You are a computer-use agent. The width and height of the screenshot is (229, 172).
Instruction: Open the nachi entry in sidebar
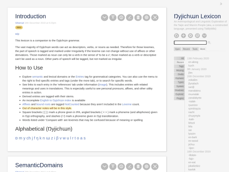(191, 112)
